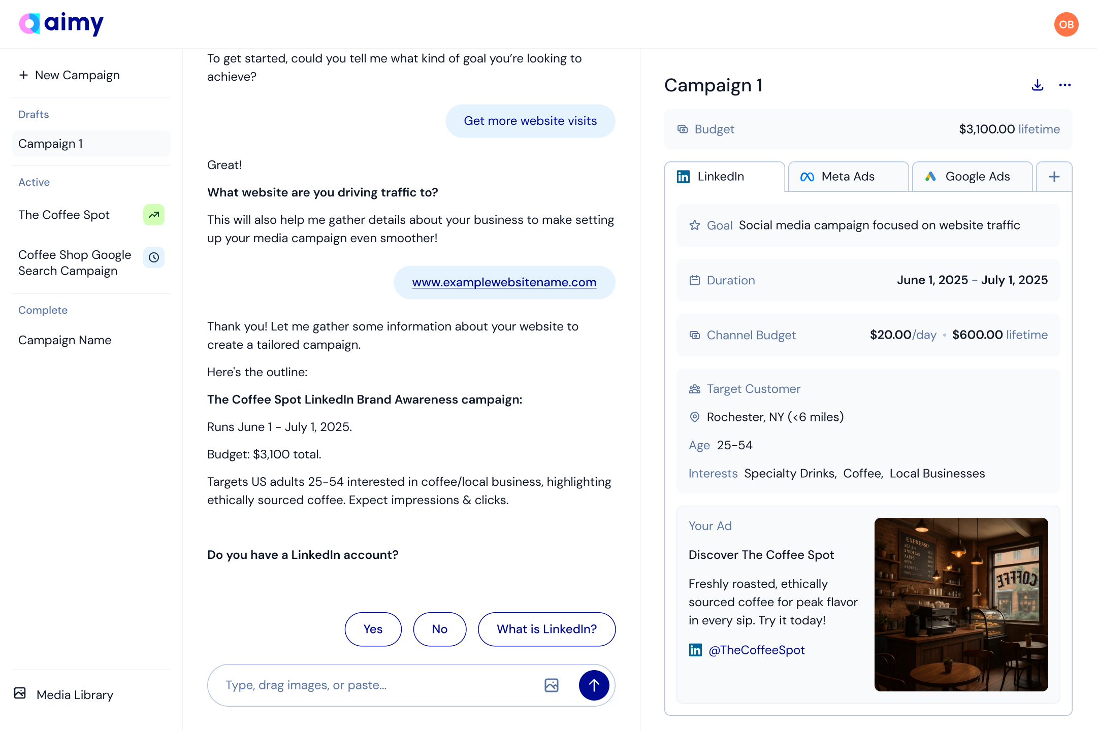1097x731 pixels.
Task: Click the trending arrow icon beside The Coffee Spot
Action: [154, 215]
